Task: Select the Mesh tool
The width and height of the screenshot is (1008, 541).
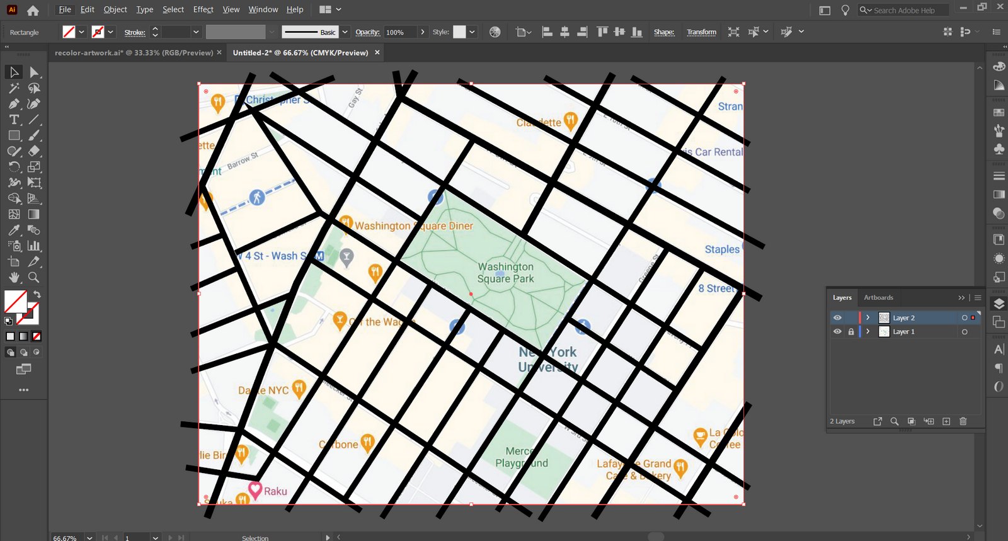Action: point(14,214)
